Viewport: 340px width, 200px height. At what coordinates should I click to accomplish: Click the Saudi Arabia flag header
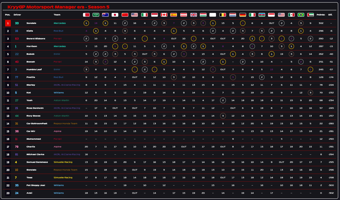coord(96,15)
